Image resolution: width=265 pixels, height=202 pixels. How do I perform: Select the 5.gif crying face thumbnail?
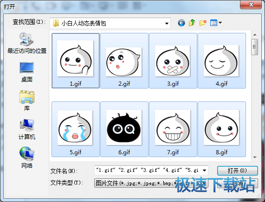75,127
